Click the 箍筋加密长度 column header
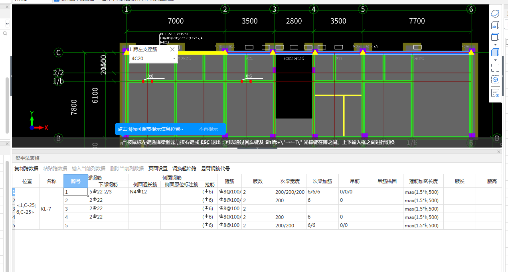 tap(423, 181)
